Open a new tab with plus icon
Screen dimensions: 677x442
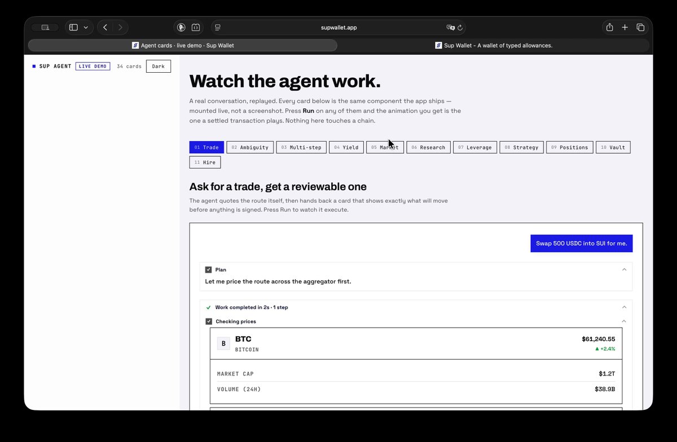click(625, 27)
